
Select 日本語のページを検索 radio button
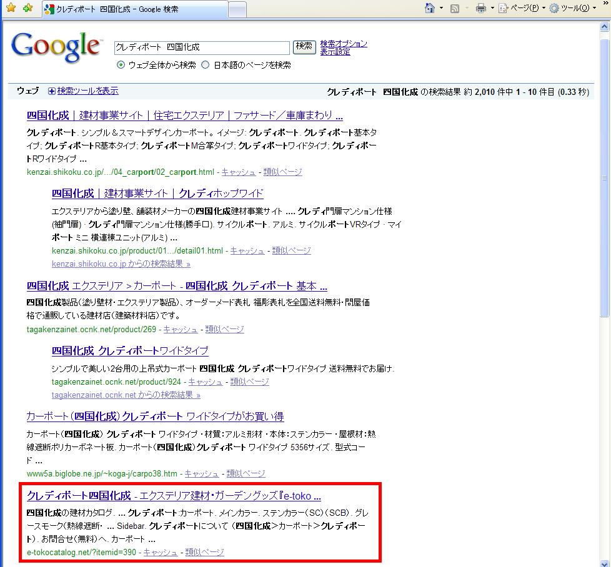206,65
